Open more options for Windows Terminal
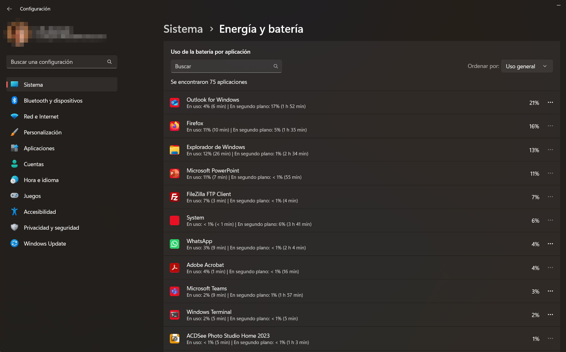Screen dimensions: 566x352 coord(550,315)
